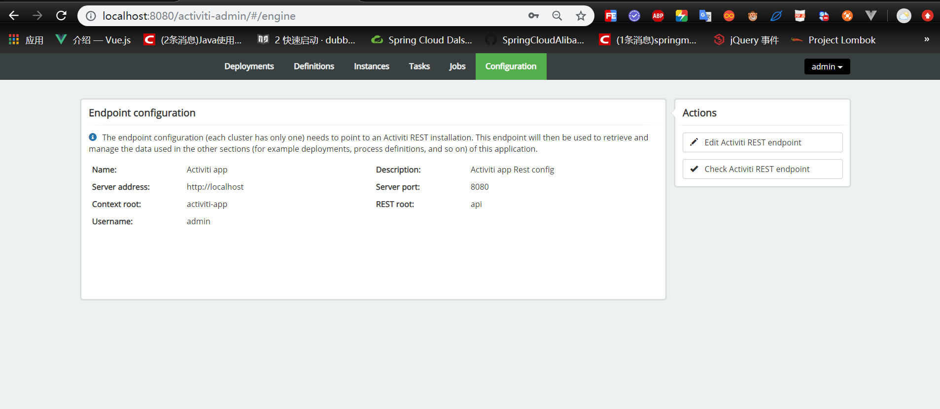Open the ABP Adblock Plus extension
The image size is (940, 409).
pyautogui.click(x=658, y=16)
